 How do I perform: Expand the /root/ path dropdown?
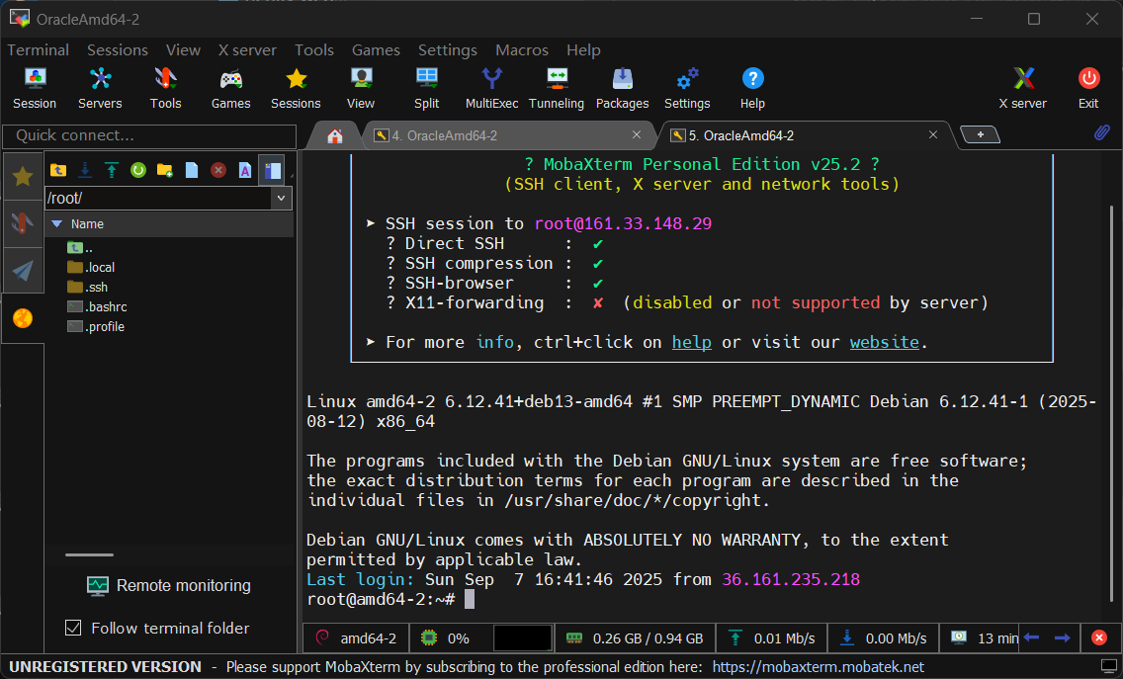pyautogui.click(x=282, y=199)
